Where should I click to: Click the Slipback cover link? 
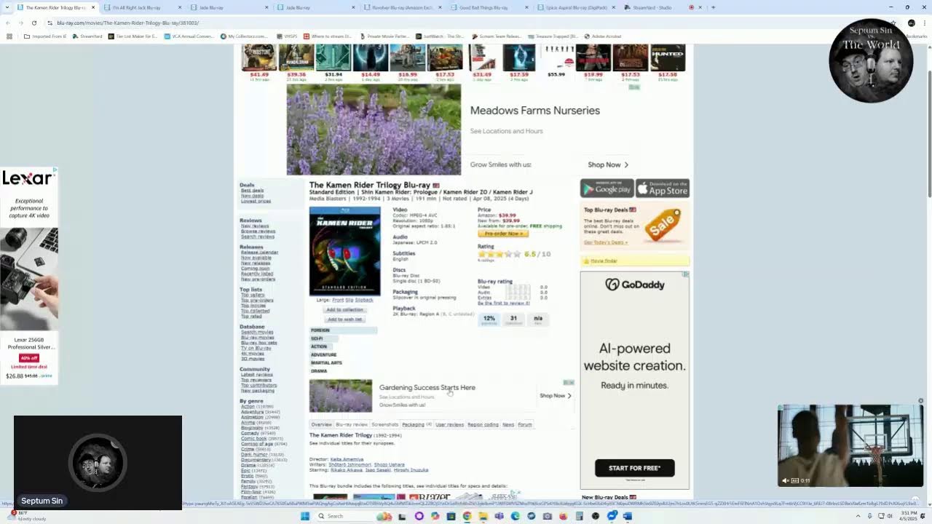364,300
